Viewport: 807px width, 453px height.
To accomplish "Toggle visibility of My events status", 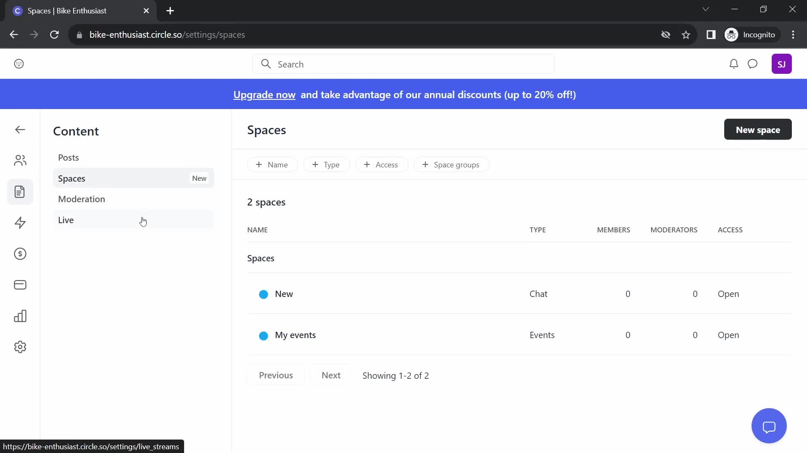I will click(x=264, y=335).
